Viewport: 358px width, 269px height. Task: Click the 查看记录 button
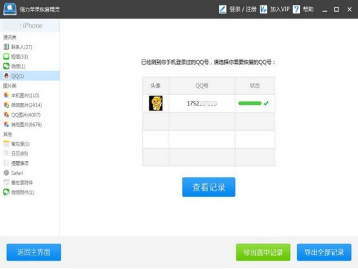tap(209, 187)
